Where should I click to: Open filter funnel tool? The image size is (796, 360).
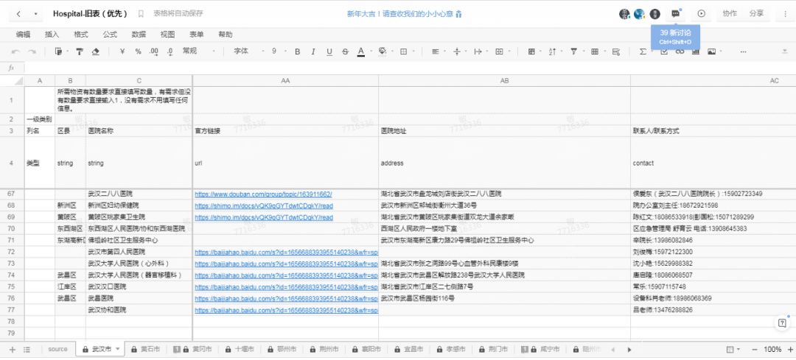click(573, 52)
